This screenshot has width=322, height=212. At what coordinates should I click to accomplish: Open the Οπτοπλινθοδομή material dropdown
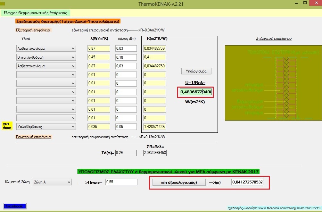pos(46,57)
